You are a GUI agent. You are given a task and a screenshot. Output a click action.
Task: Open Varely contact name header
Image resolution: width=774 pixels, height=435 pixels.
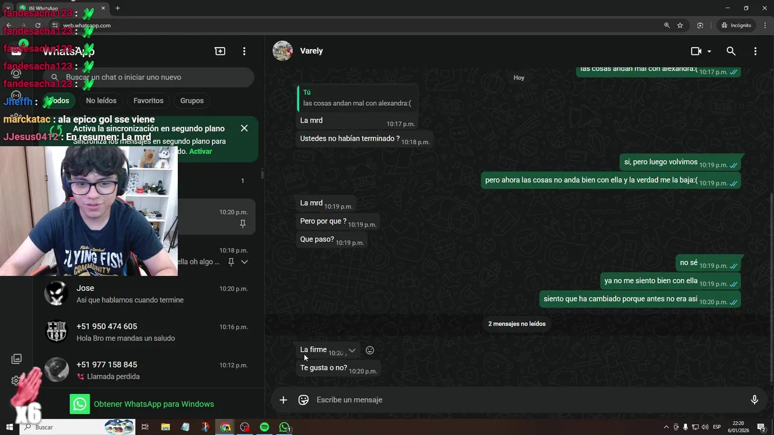[x=311, y=51]
